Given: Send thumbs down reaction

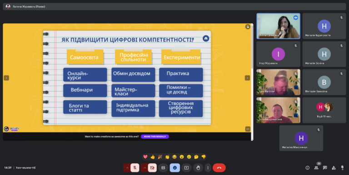Looking at the screenshot, I should 204,157.
